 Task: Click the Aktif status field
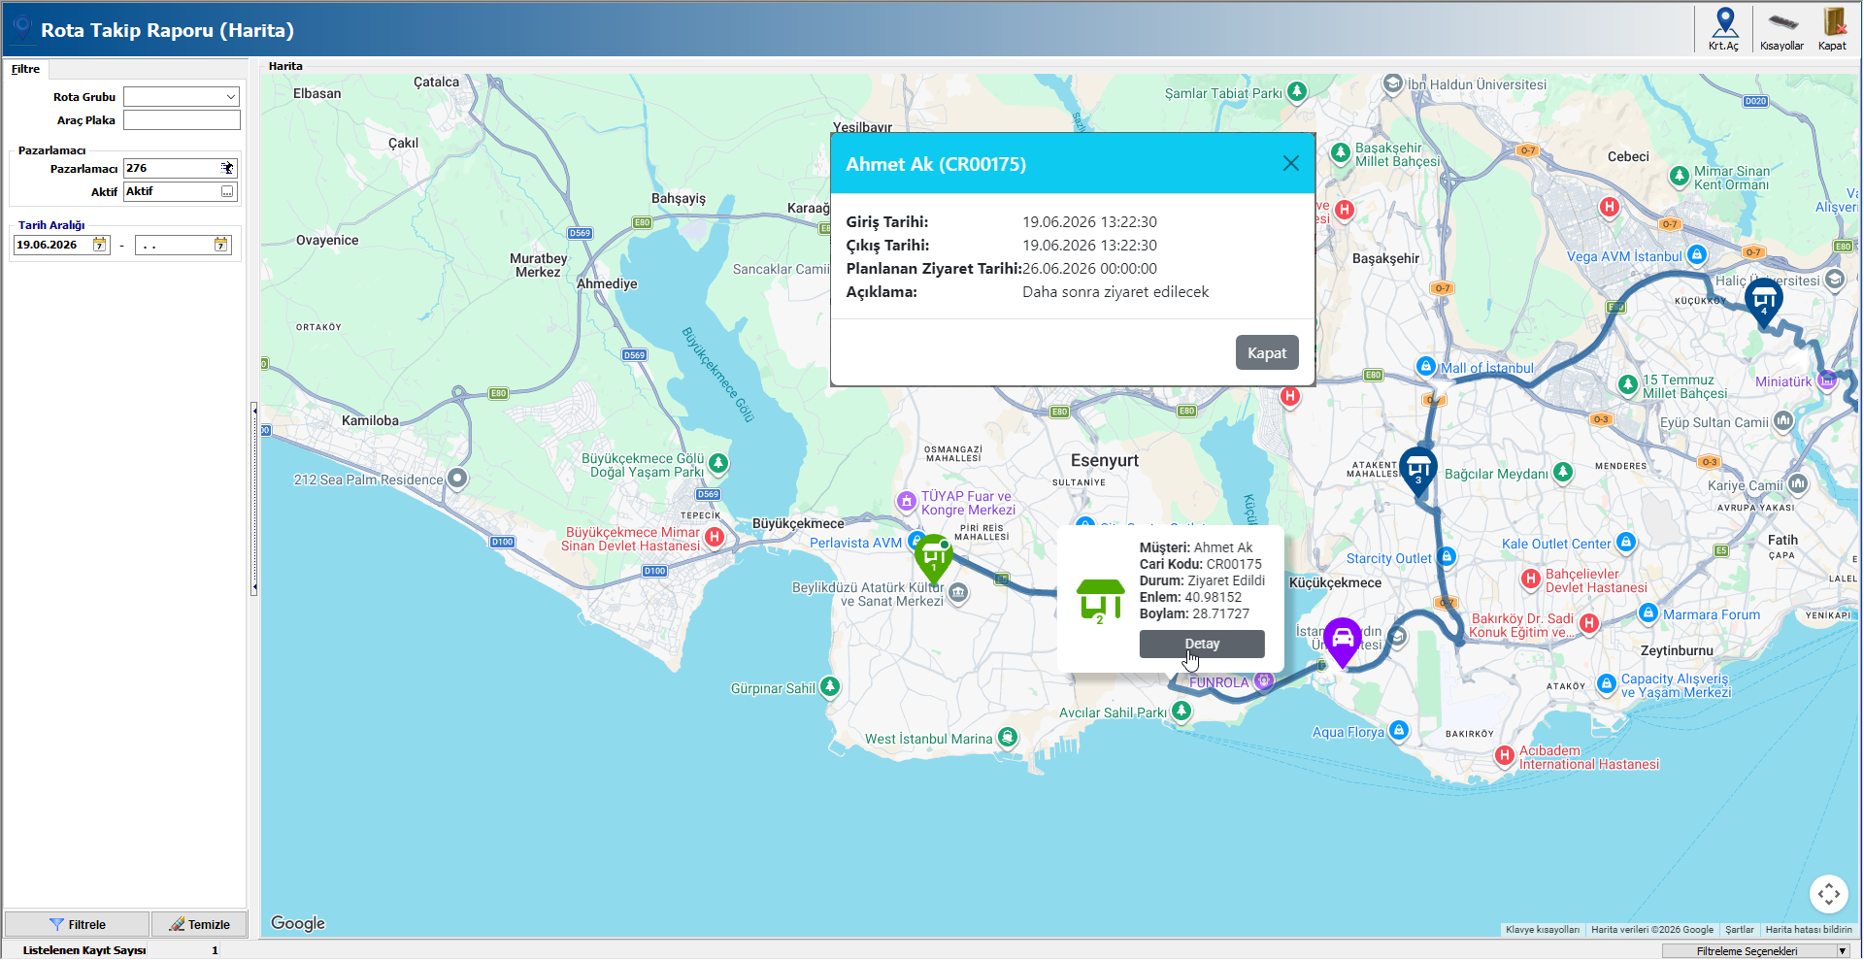click(x=172, y=192)
